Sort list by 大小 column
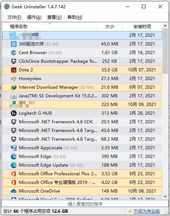Image resolution: width=170 pixels, height=216 pixels. pos(110,26)
